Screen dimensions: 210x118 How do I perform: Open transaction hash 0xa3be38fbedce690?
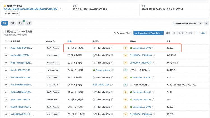[x=21, y=85]
